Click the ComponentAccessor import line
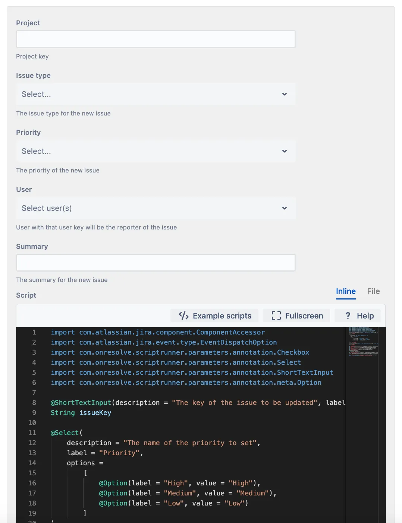Image resolution: width=402 pixels, height=523 pixels. [158, 332]
